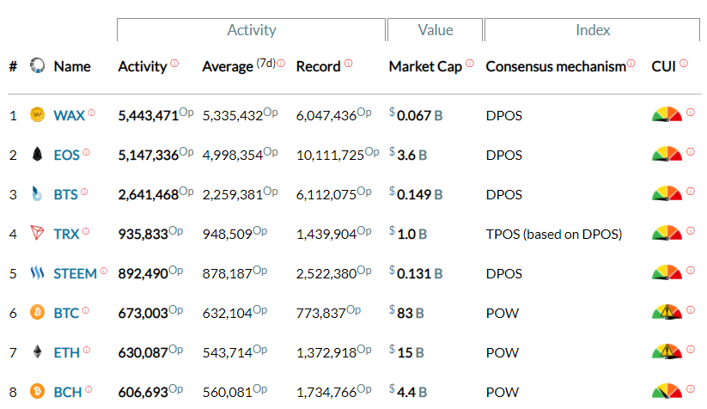
Task: Open the ETH blockchain link
Action: click(x=66, y=352)
